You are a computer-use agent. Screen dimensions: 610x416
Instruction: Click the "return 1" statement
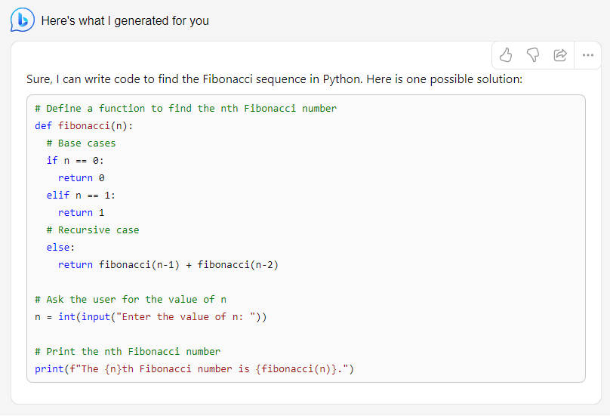pos(81,213)
